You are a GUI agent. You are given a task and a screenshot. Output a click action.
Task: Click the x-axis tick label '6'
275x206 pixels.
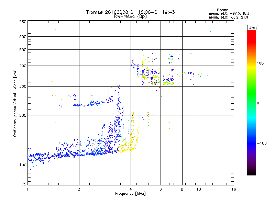(x=161, y=189)
